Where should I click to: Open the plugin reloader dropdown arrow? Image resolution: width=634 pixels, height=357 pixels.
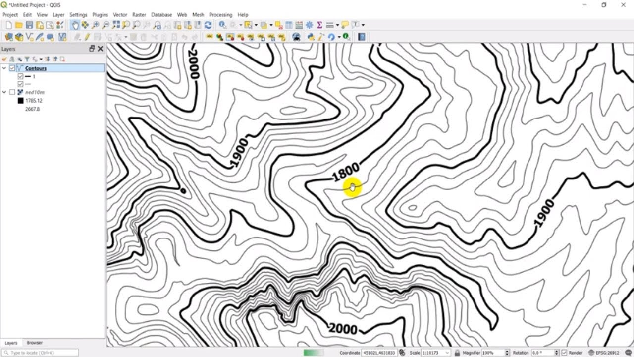click(339, 37)
